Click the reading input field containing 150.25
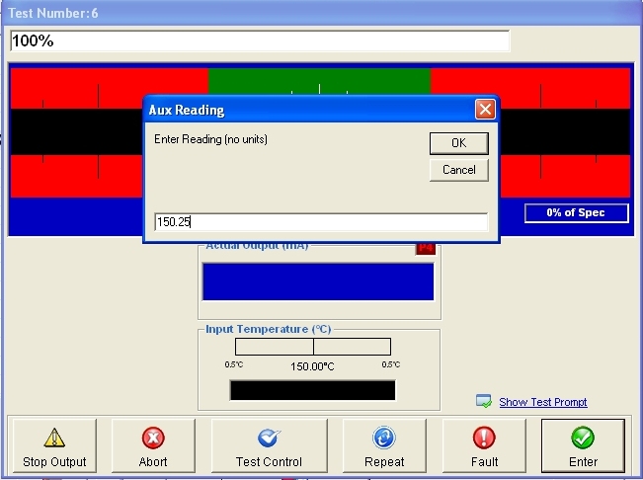The image size is (643, 480). point(321,222)
